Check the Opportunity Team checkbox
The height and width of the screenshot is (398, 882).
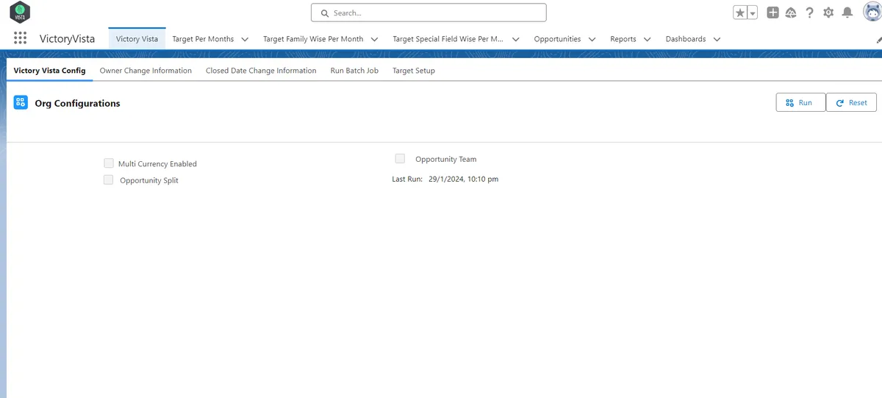point(400,158)
